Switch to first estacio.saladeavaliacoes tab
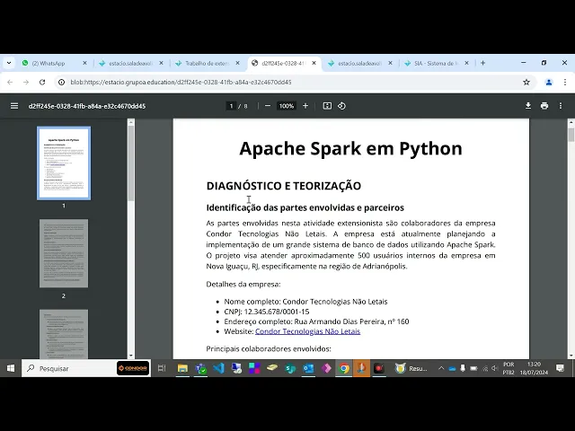Viewport: 575px width, 431px height. 130,63
